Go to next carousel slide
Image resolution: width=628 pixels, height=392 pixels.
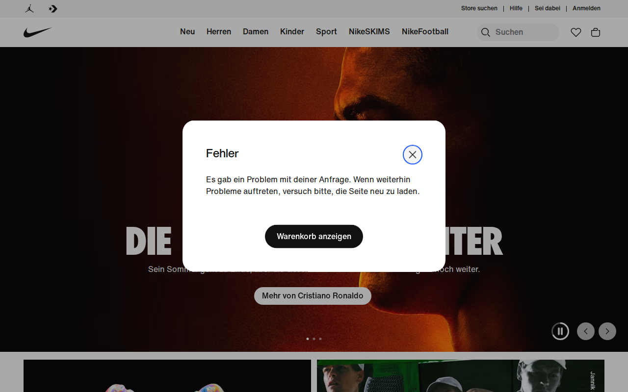pyautogui.click(x=607, y=331)
